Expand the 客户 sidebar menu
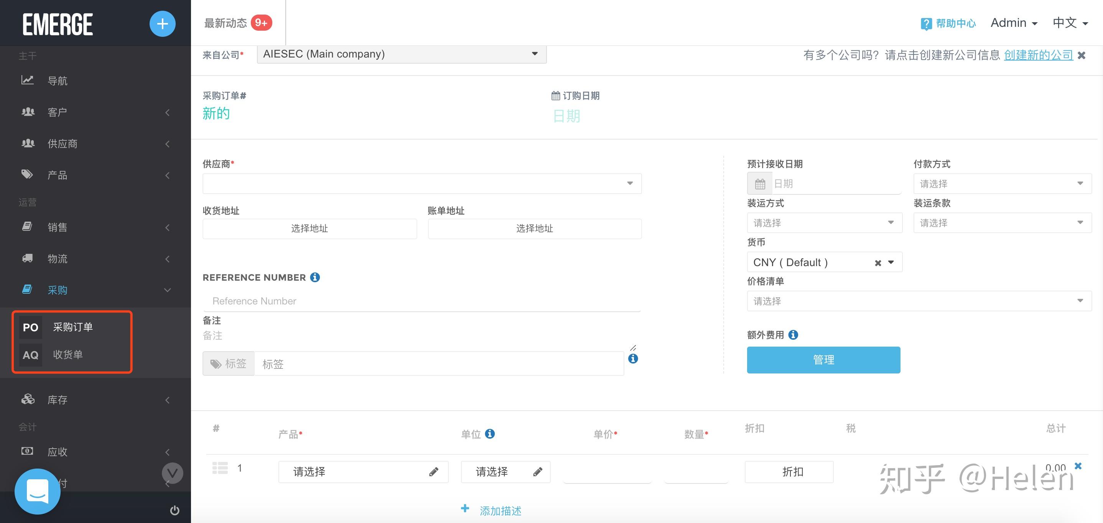 point(168,112)
